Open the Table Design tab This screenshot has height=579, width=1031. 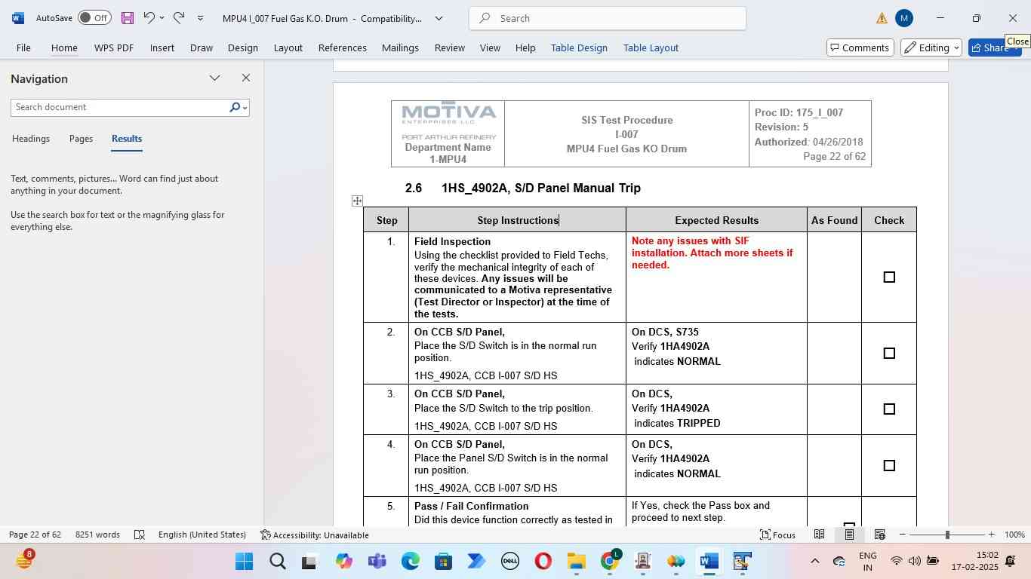tap(579, 47)
